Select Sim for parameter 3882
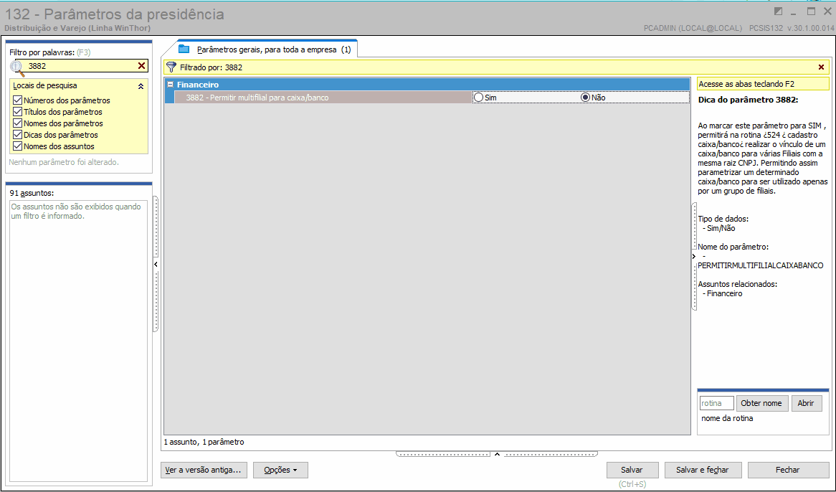The image size is (836, 492). [x=479, y=98]
